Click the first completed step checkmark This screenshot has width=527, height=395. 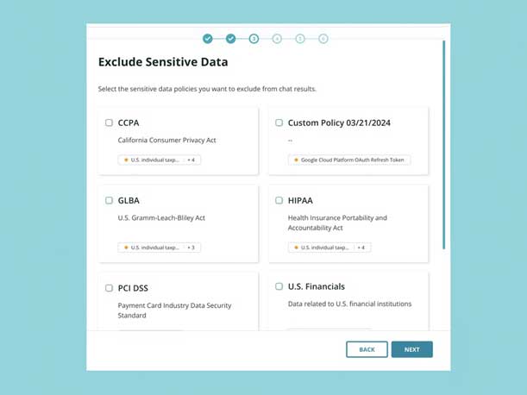tap(208, 39)
